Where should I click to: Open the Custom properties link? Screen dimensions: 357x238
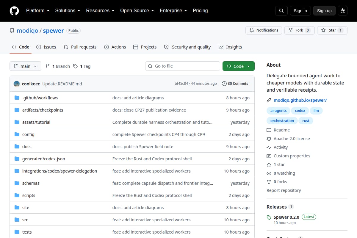pos(288,156)
